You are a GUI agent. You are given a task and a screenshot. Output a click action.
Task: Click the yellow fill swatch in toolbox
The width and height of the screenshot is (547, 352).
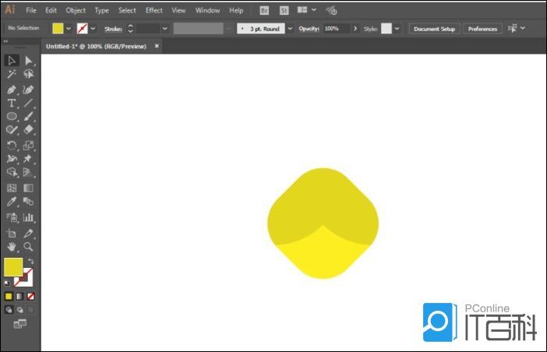13,267
